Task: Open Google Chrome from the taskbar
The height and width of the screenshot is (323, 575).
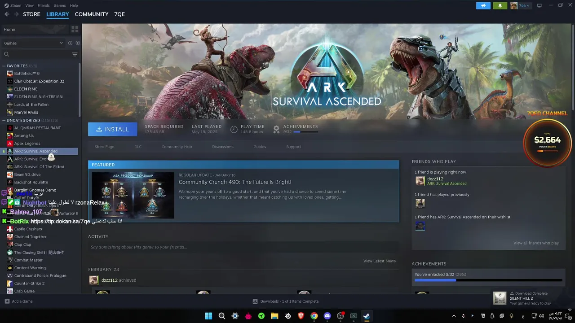Action: click(314, 316)
